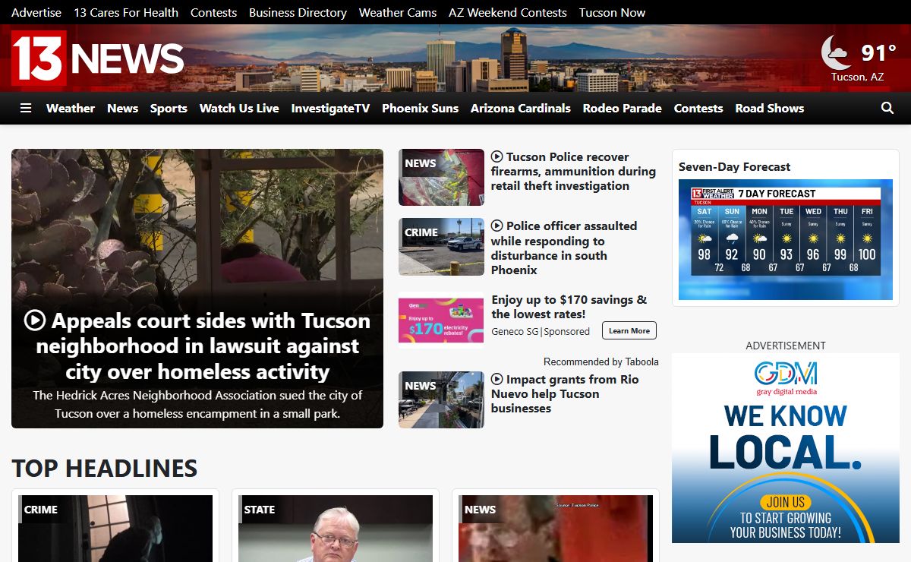Screen dimensions: 911x562
Task: Go to the top bar Contests link
Action: pyautogui.click(x=213, y=12)
